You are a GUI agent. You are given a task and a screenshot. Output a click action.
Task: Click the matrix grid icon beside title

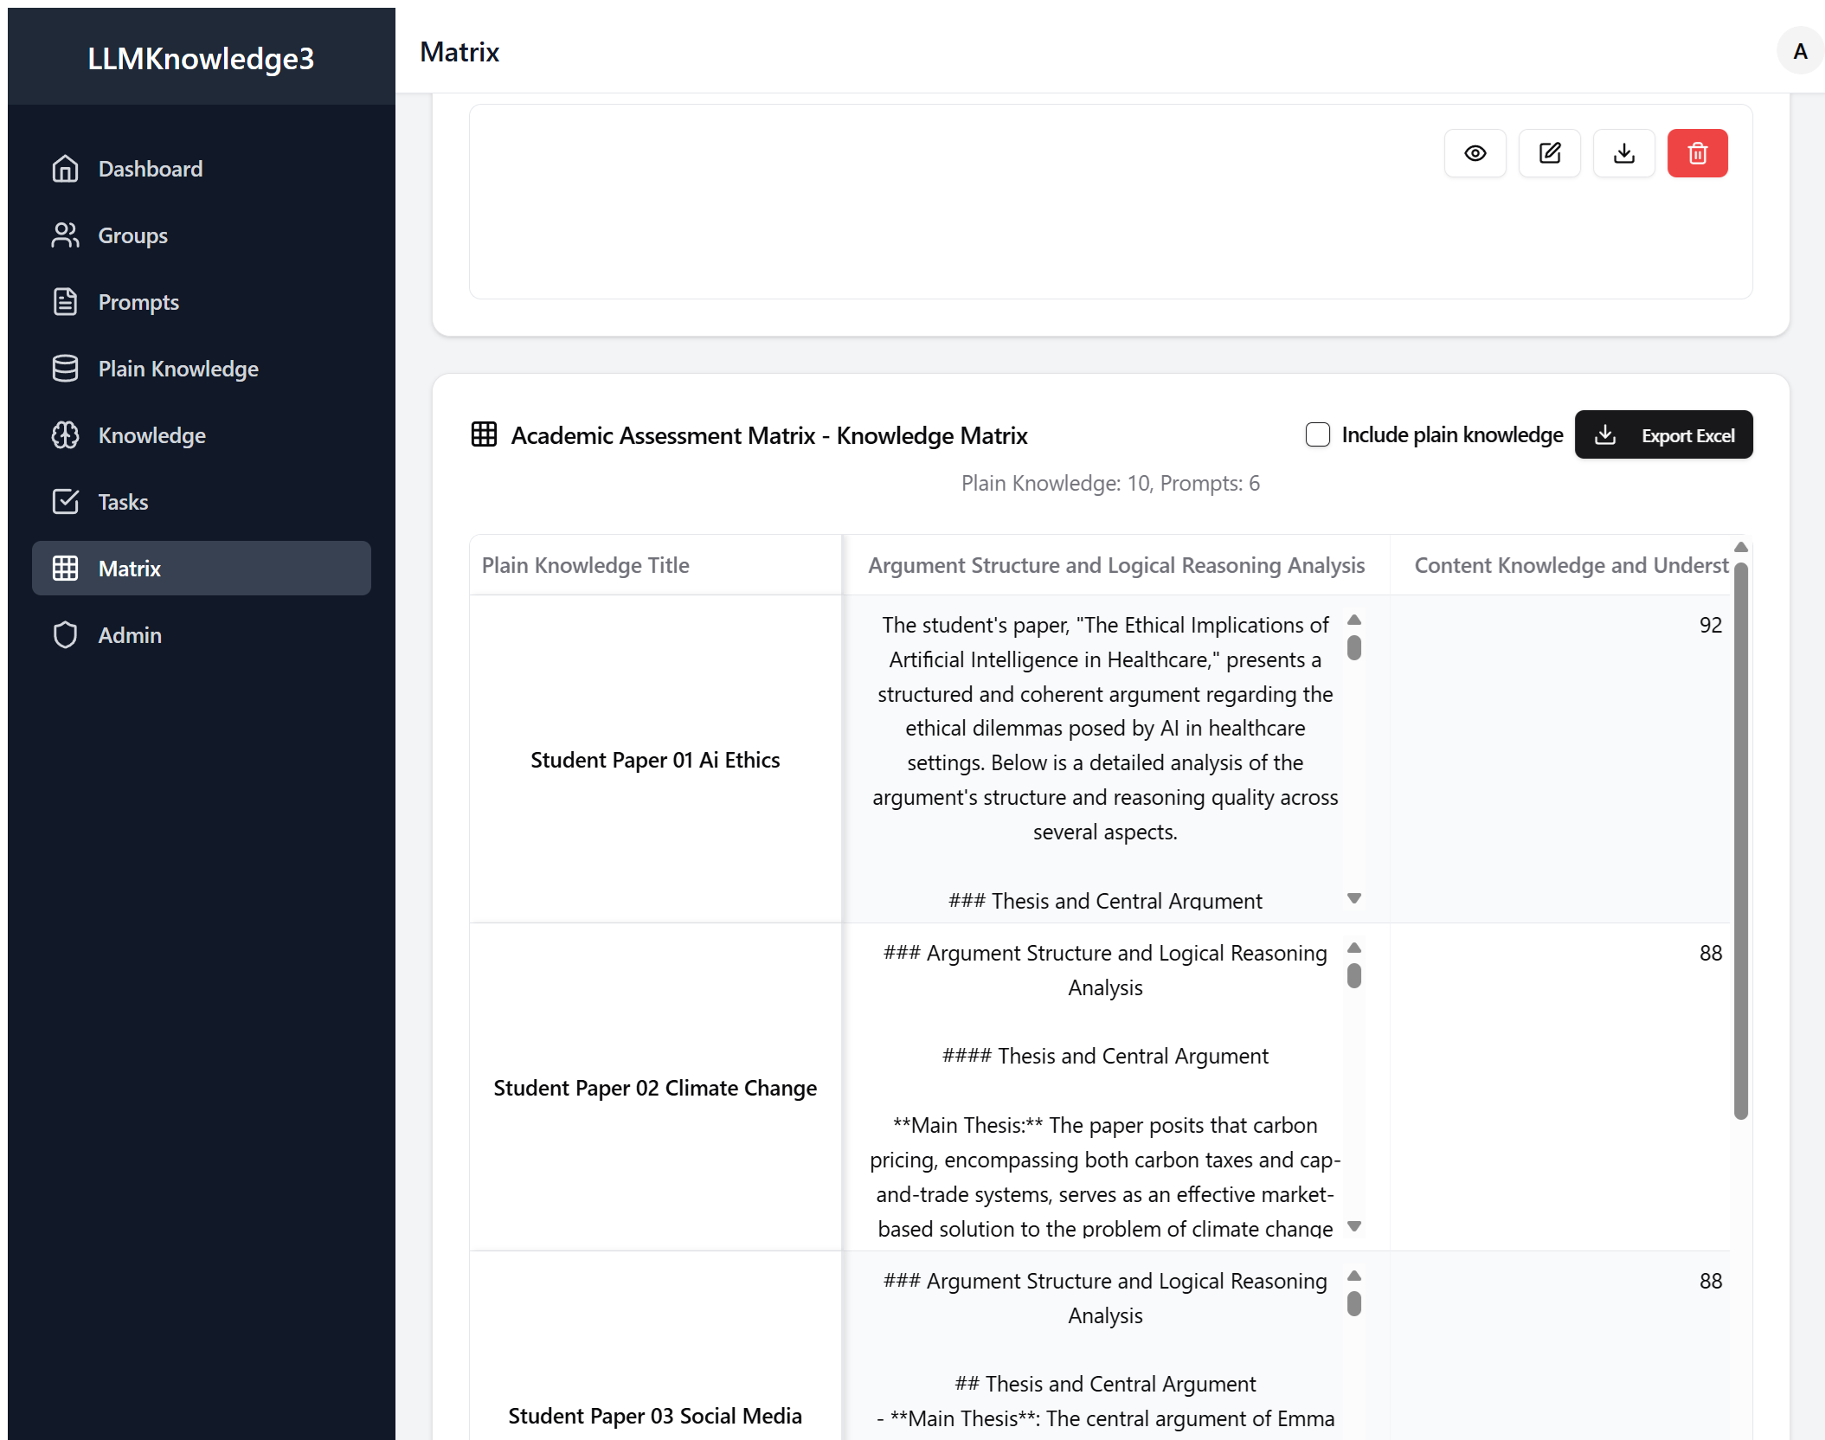point(484,434)
